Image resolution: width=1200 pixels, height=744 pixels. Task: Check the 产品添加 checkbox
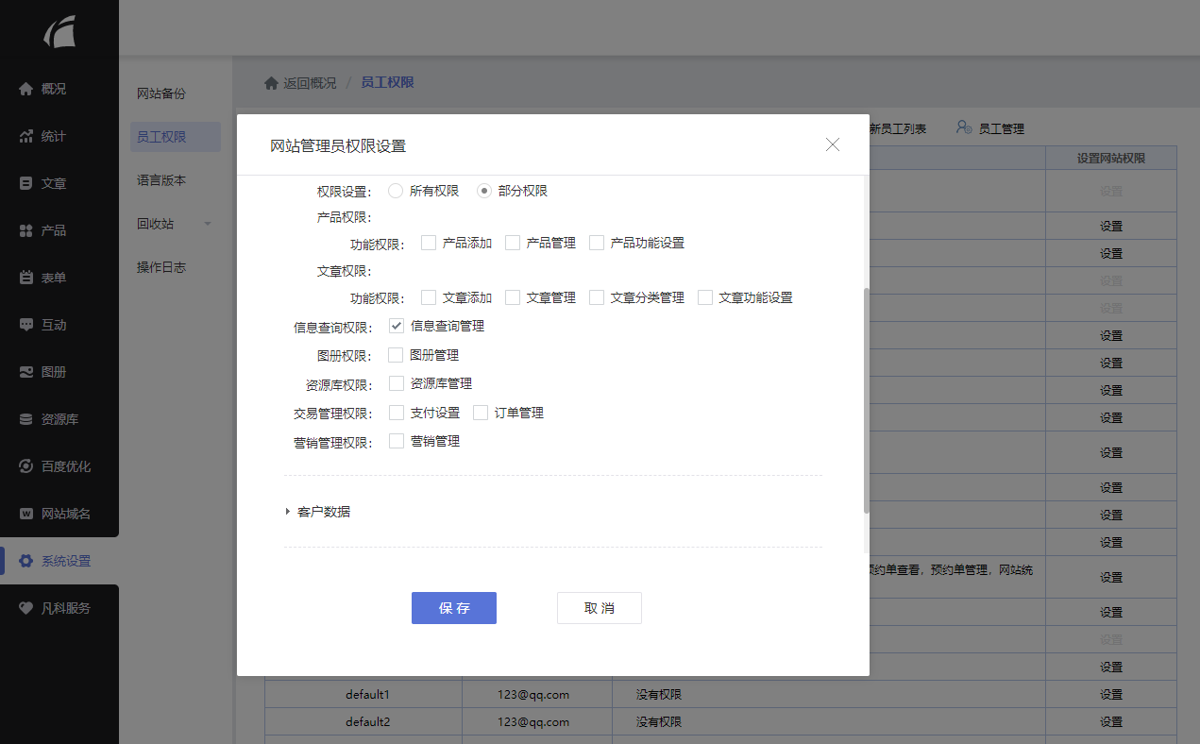pos(429,243)
